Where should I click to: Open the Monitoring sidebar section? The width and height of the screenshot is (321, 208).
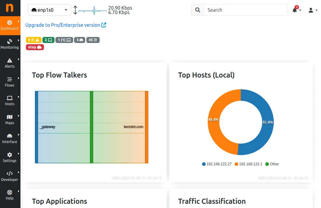click(x=10, y=44)
